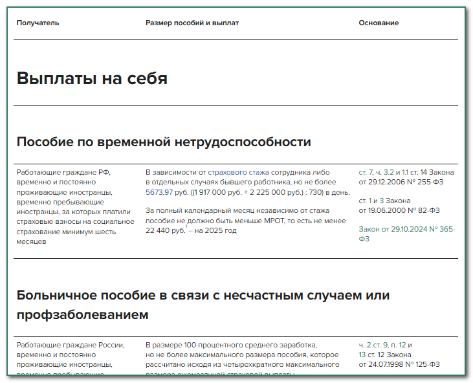Click the «Получатель» column header
Viewport: 473px width, 383px height.
38,23
